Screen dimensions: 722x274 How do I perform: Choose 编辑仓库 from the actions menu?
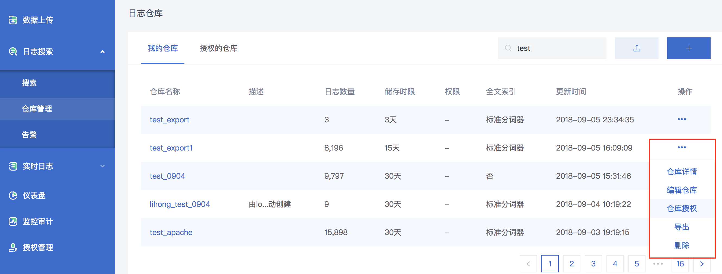click(682, 190)
